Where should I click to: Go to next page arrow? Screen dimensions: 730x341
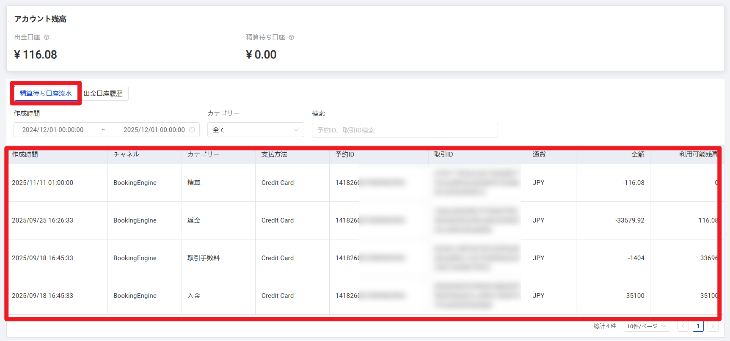point(713,326)
